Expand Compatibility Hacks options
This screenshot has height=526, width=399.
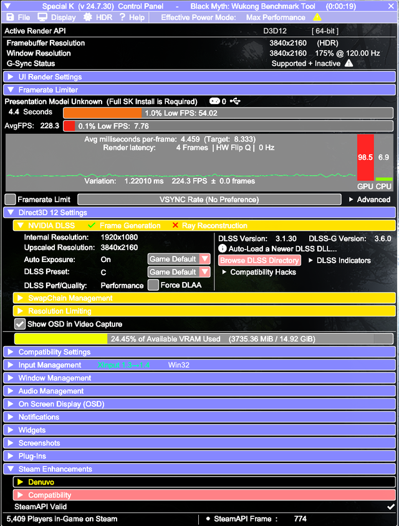pos(259,272)
